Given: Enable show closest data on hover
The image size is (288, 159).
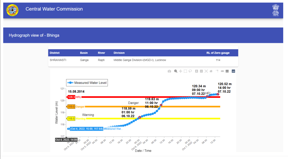Looking at the screenshot, I should tap(222, 71).
